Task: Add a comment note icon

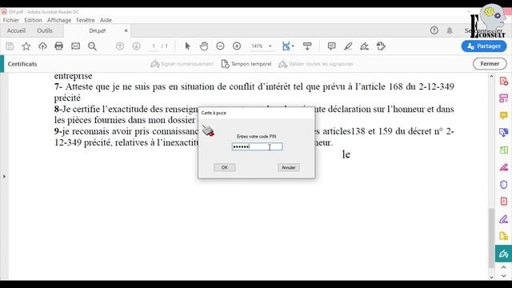Action: [331, 46]
